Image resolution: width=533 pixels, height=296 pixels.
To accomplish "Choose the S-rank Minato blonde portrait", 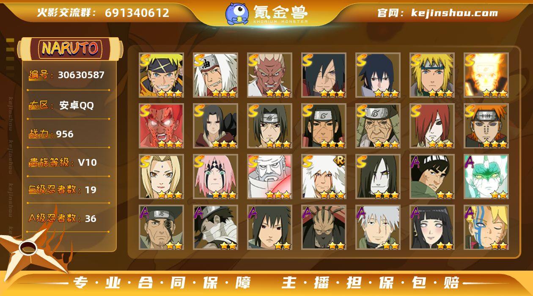I will (x=432, y=75).
